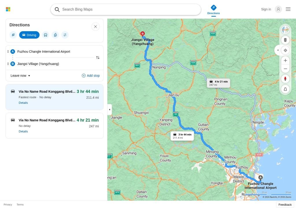Click Add stop link
Viewport: 296px width, 208px height.
click(x=90, y=76)
